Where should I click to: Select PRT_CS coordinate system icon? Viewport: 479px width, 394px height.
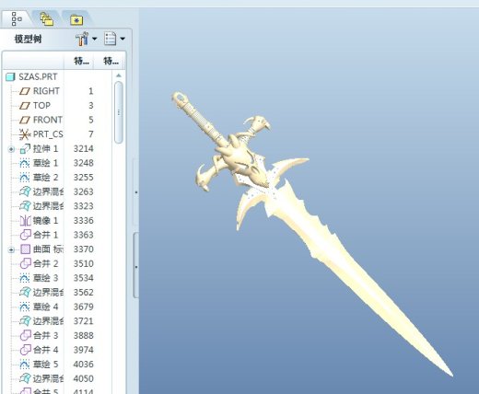pos(25,134)
